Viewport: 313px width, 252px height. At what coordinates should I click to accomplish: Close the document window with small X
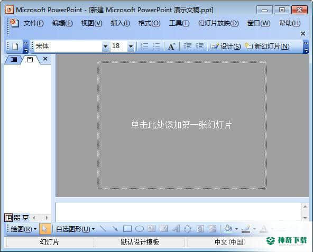[x=303, y=33]
